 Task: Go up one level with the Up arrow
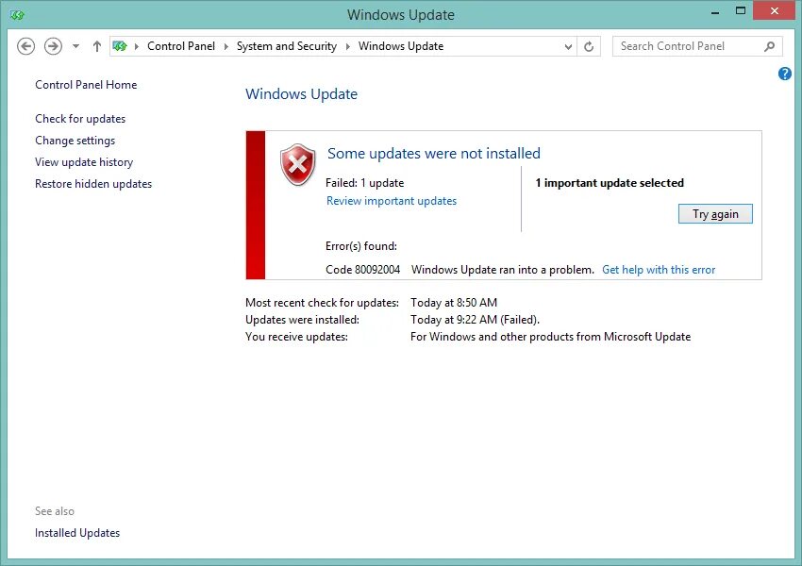pyautogui.click(x=96, y=46)
